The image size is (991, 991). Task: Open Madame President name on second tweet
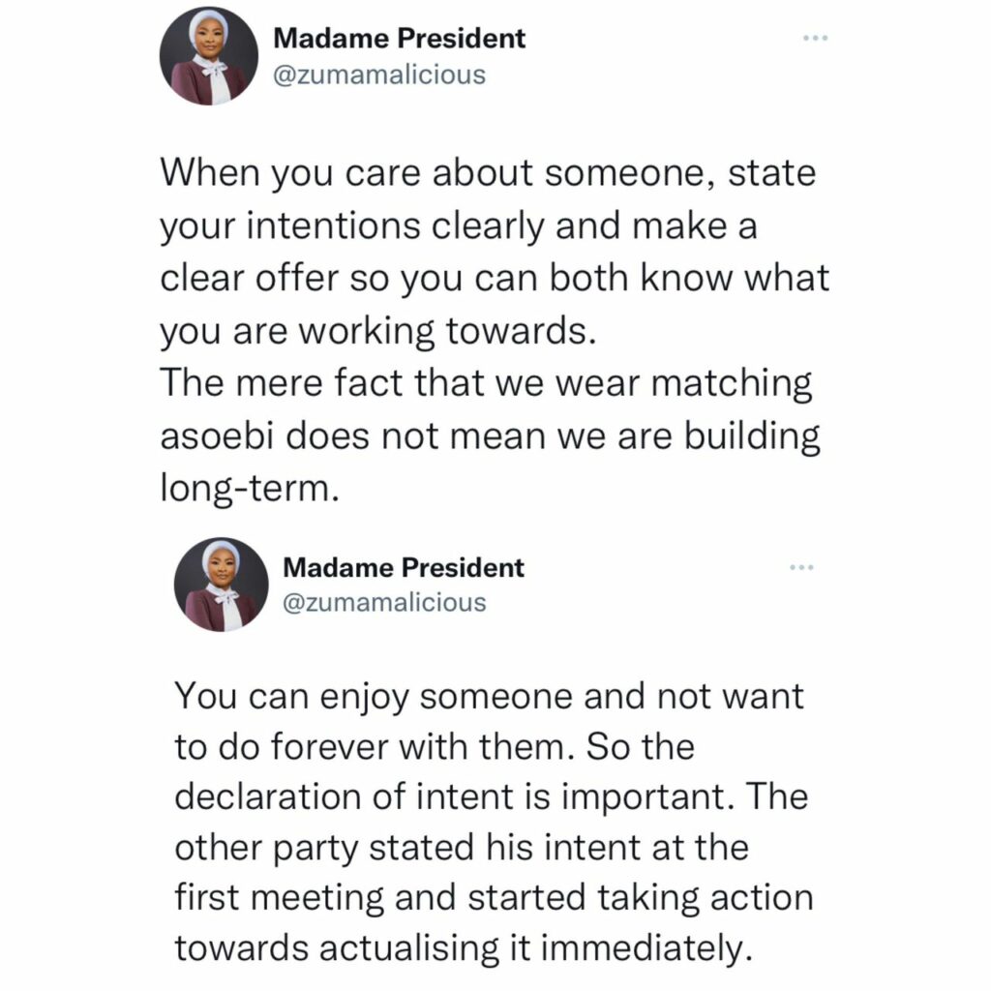404,567
